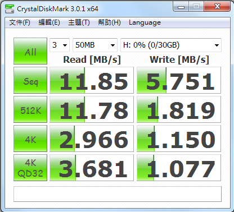Select the 512K write value 1.819
The image size is (234, 212).
point(179,109)
